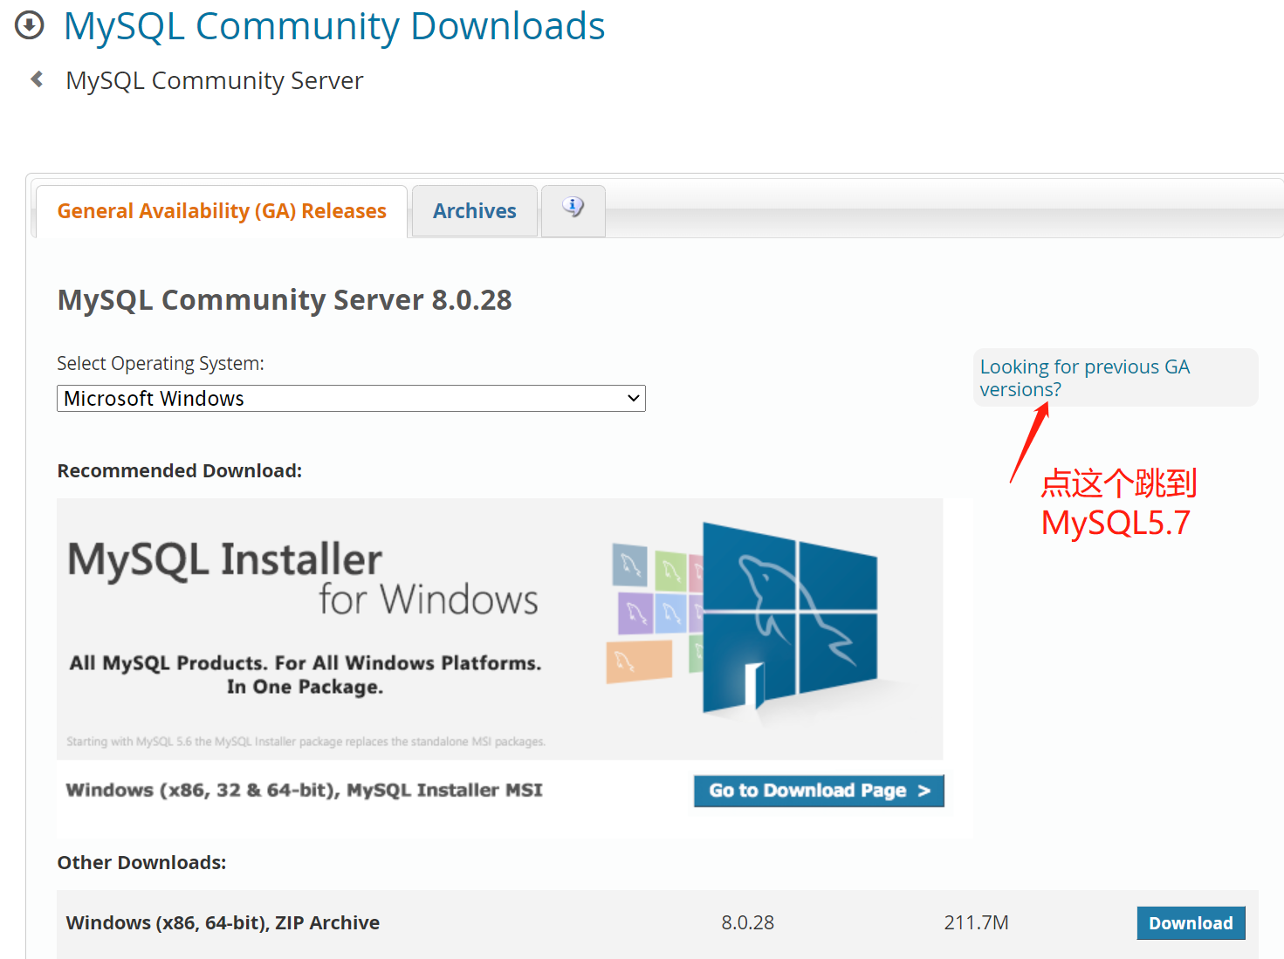Switch to the Archives tab
This screenshot has width=1284, height=959.
pos(475,211)
